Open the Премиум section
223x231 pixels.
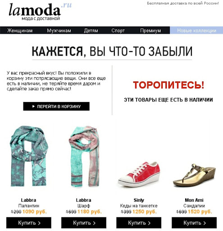pyautogui.click(x=150, y=31)
